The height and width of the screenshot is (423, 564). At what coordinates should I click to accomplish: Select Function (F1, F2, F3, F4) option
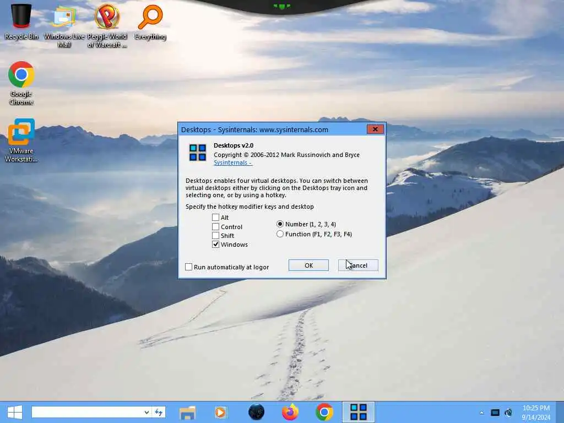pyautogui.click(x=280, y=234)
